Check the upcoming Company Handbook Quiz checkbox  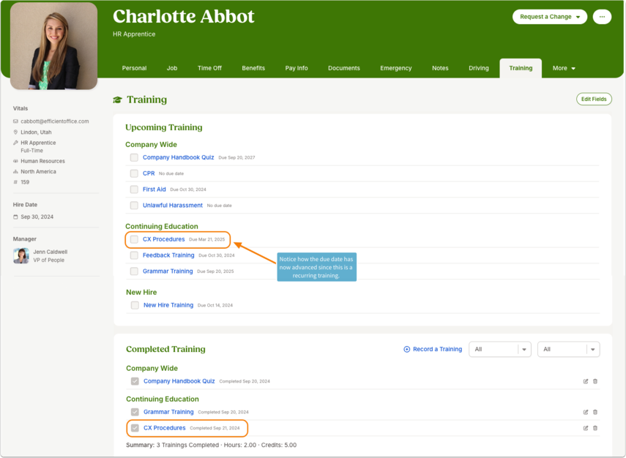tap(134, 157)
